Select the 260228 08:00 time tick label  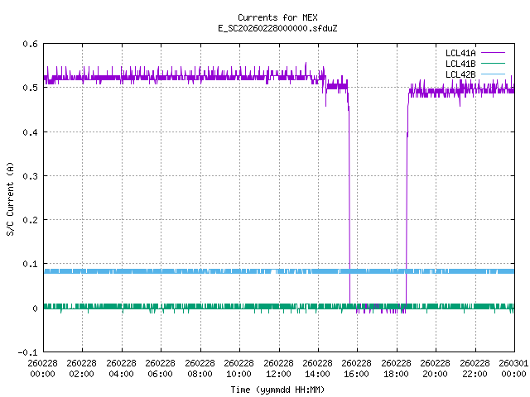click(x=200, y=368)
